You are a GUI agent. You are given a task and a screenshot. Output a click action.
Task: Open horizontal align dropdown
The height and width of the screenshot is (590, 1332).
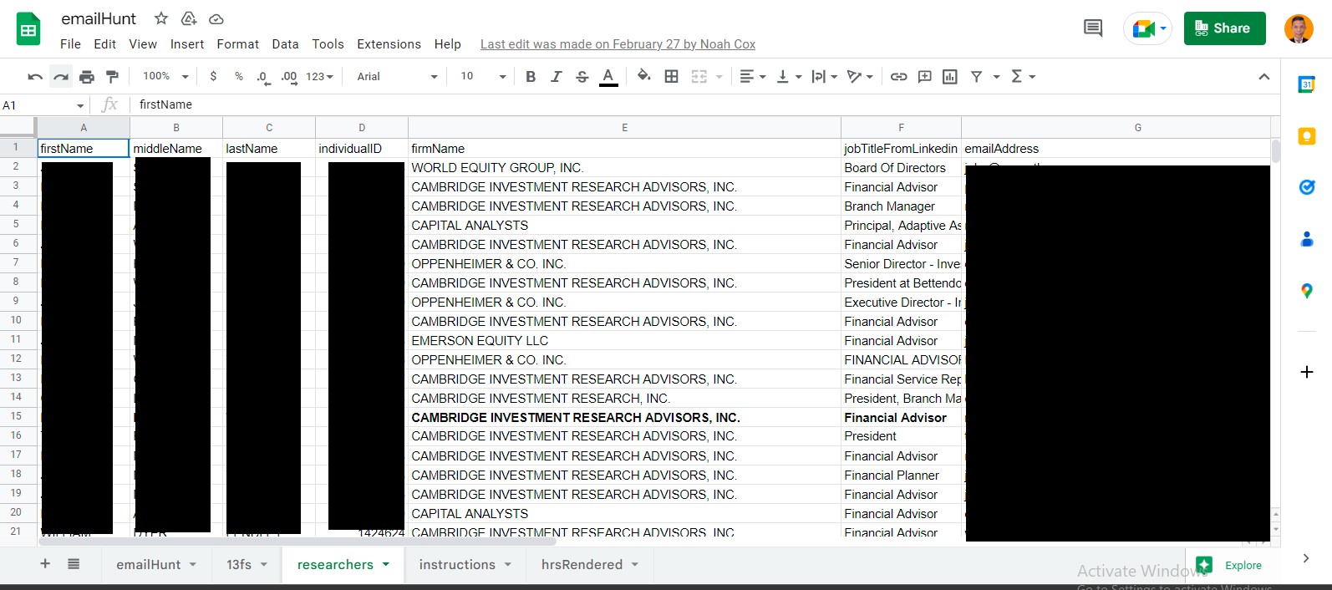coord(753,77)
